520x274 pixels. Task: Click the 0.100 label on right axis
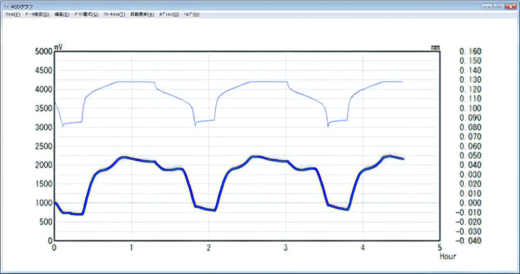470,108
